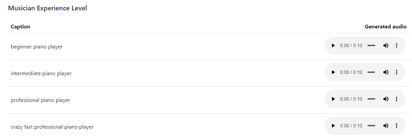Open more options for crazy fast piano audio
This screenshot has height=139, width=412.
(397, 126)
